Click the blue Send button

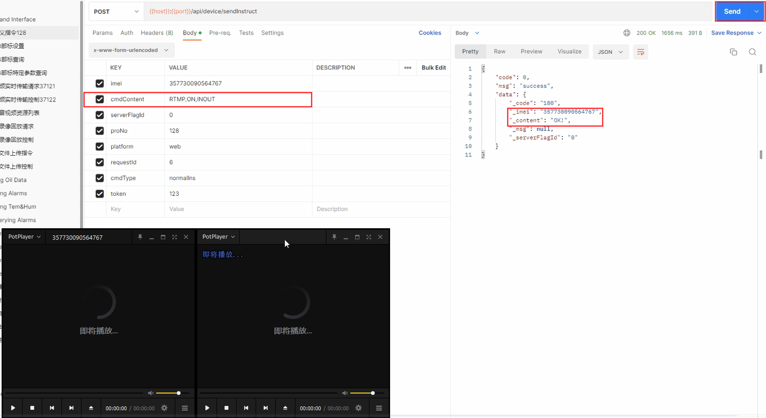[x=731, y=11]
